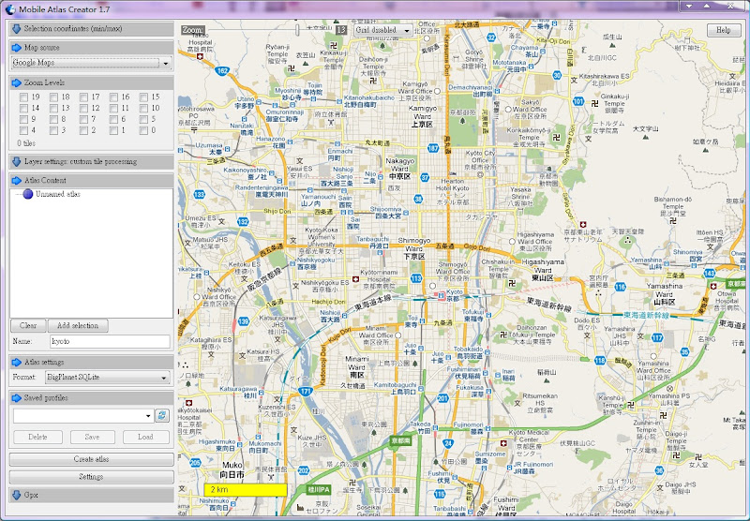Collapse the Atlas settings panel arrow
Screen dimensions: 750x521
[17, 362]
